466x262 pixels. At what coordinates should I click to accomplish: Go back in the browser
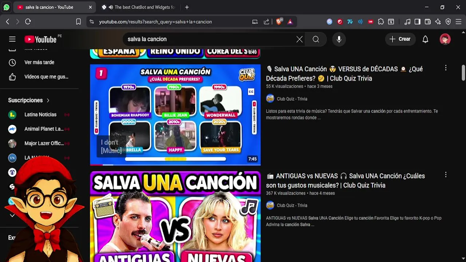[8, 22]
